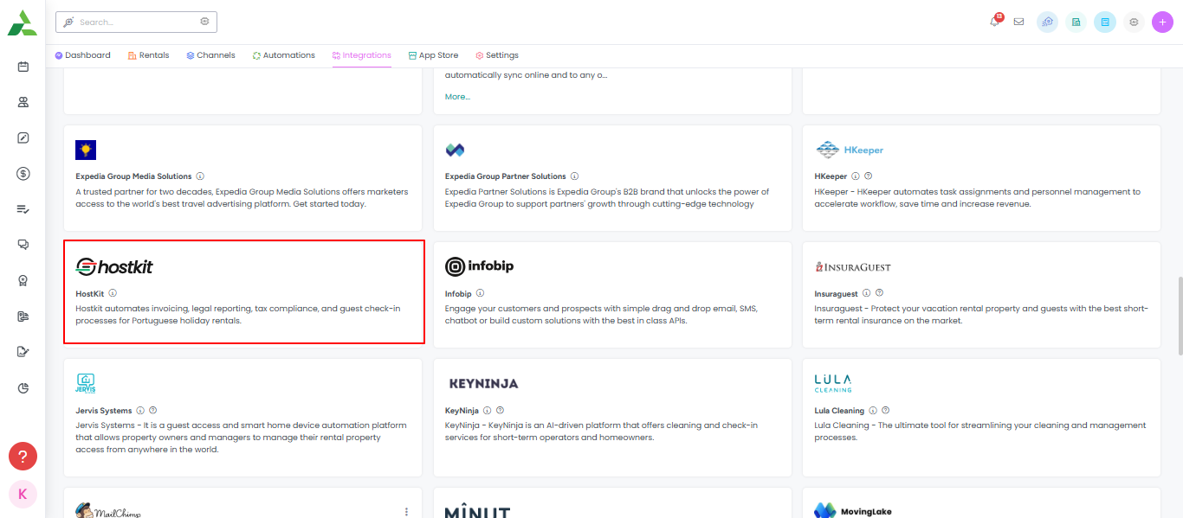Image resolution: width=1183 pixels, height=518 pixels.
Task: Open the HostKit integration card logo
Action: [114, 266]
